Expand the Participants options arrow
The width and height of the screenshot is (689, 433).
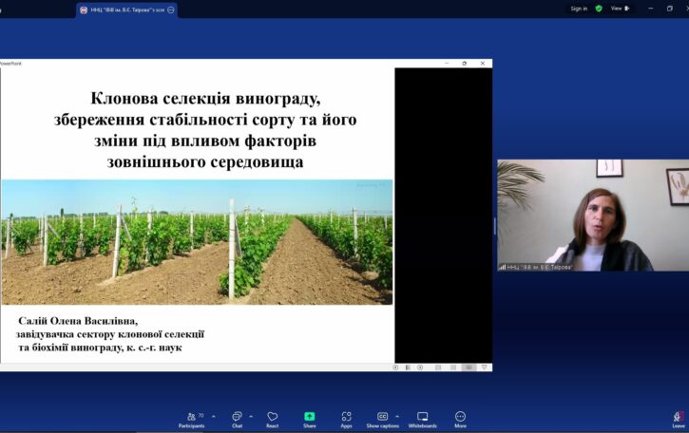coord(213,416)
